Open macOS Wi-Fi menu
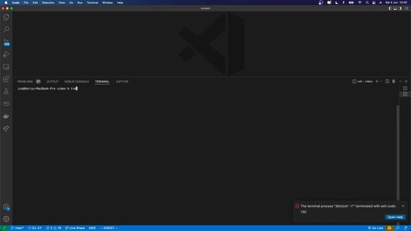The image size is (411, 231). click(x=360, y=3)
